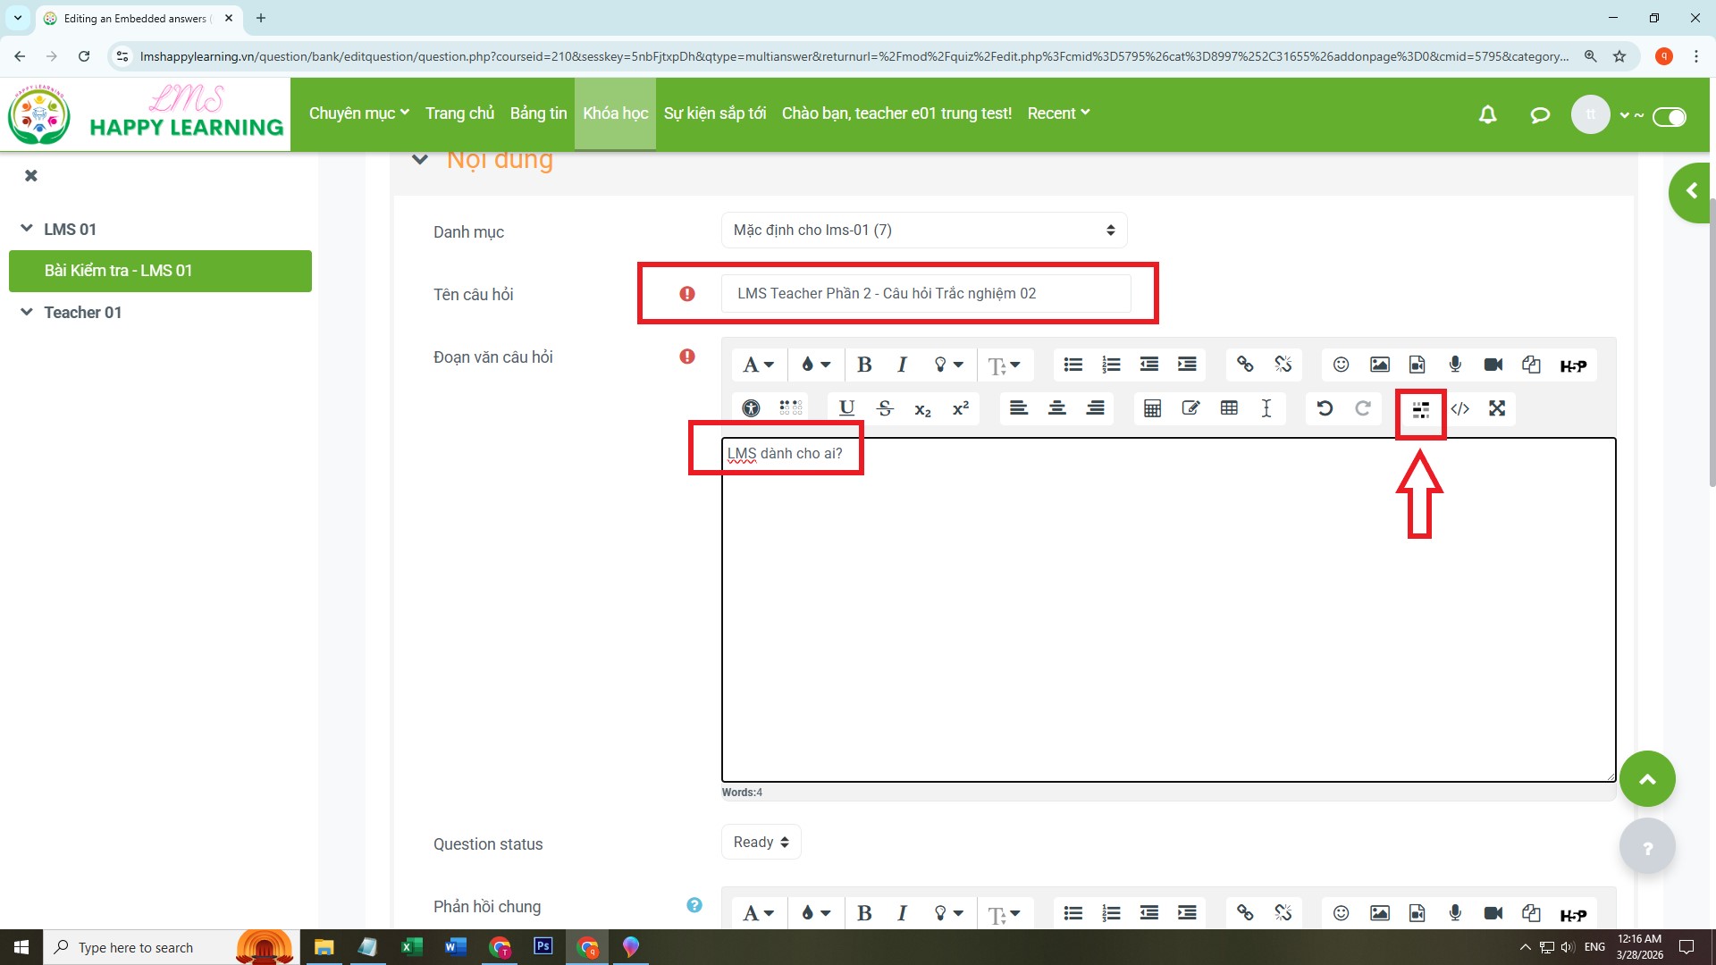Toggle the edit mode switch in header
The image size is (1716, 965).
pos(1669,117)
